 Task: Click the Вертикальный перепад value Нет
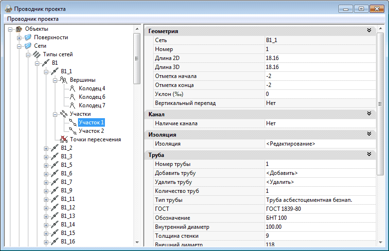(x=271, y=103)
